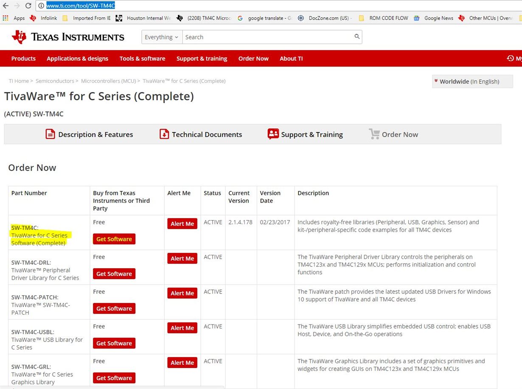Open the Everything search category dropdown
Screen dimensions: 522x389
[x=162, y=37]
